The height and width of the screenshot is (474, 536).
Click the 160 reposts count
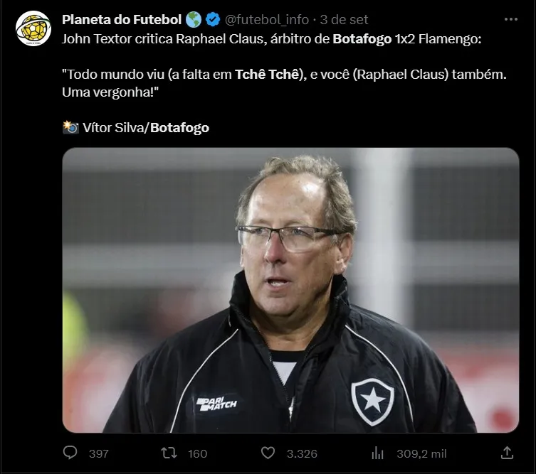(196, 453)
